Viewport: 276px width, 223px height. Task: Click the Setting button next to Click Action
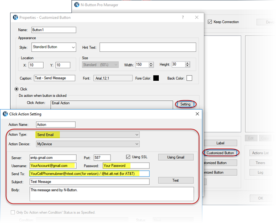click(185, 104)
